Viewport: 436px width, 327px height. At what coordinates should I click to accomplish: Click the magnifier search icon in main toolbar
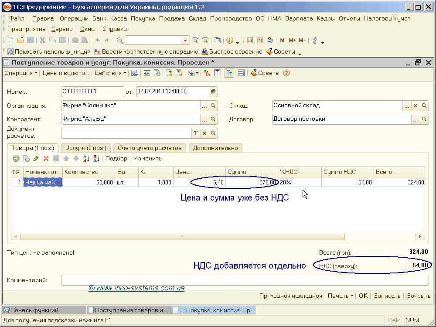[x=120, y=41]
